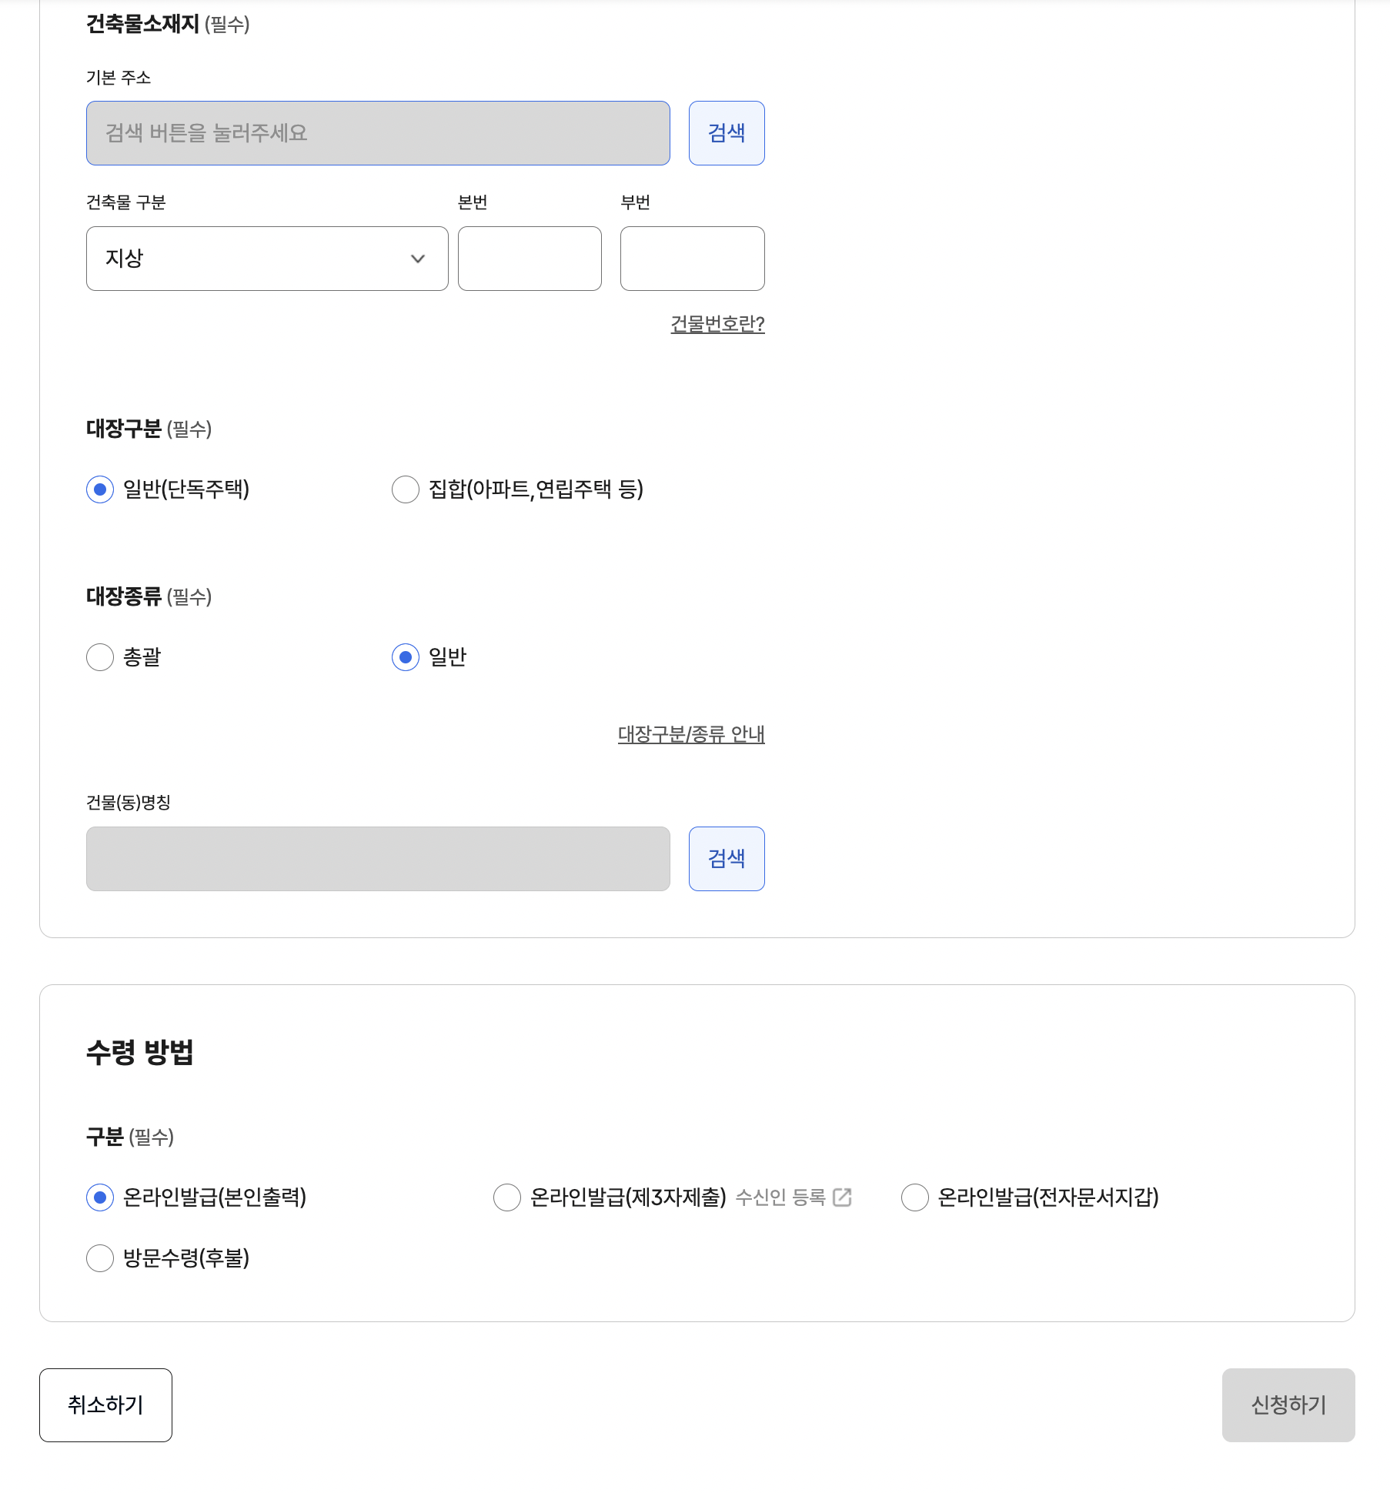The height and width of the screenshot is (1493, 1390).
Task: Open the 건물번호란? help link
Action: (717, 324)
